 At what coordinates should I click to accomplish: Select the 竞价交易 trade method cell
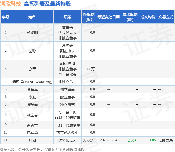click(x=166, y=140)
